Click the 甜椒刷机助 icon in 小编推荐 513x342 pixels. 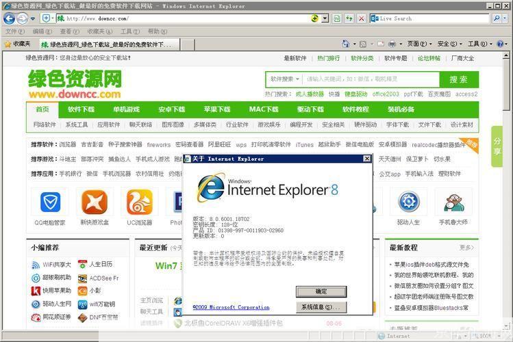36,278
